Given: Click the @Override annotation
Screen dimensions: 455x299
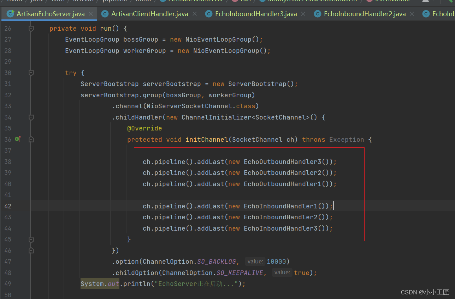Looking at the screenshot, I should pos(144,128).
